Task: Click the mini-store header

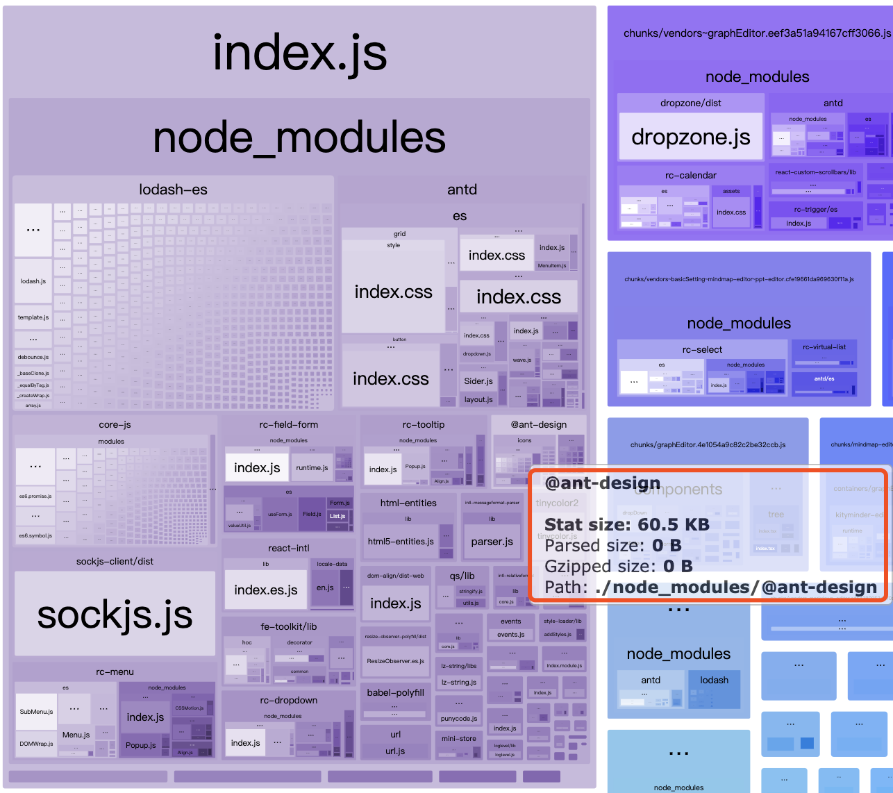Action: click(458, 738)
